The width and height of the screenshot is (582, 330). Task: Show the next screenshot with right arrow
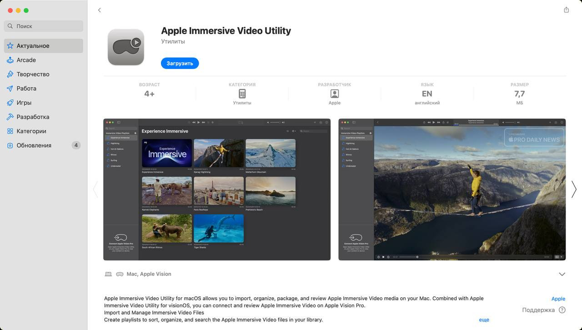pos(574,189)
